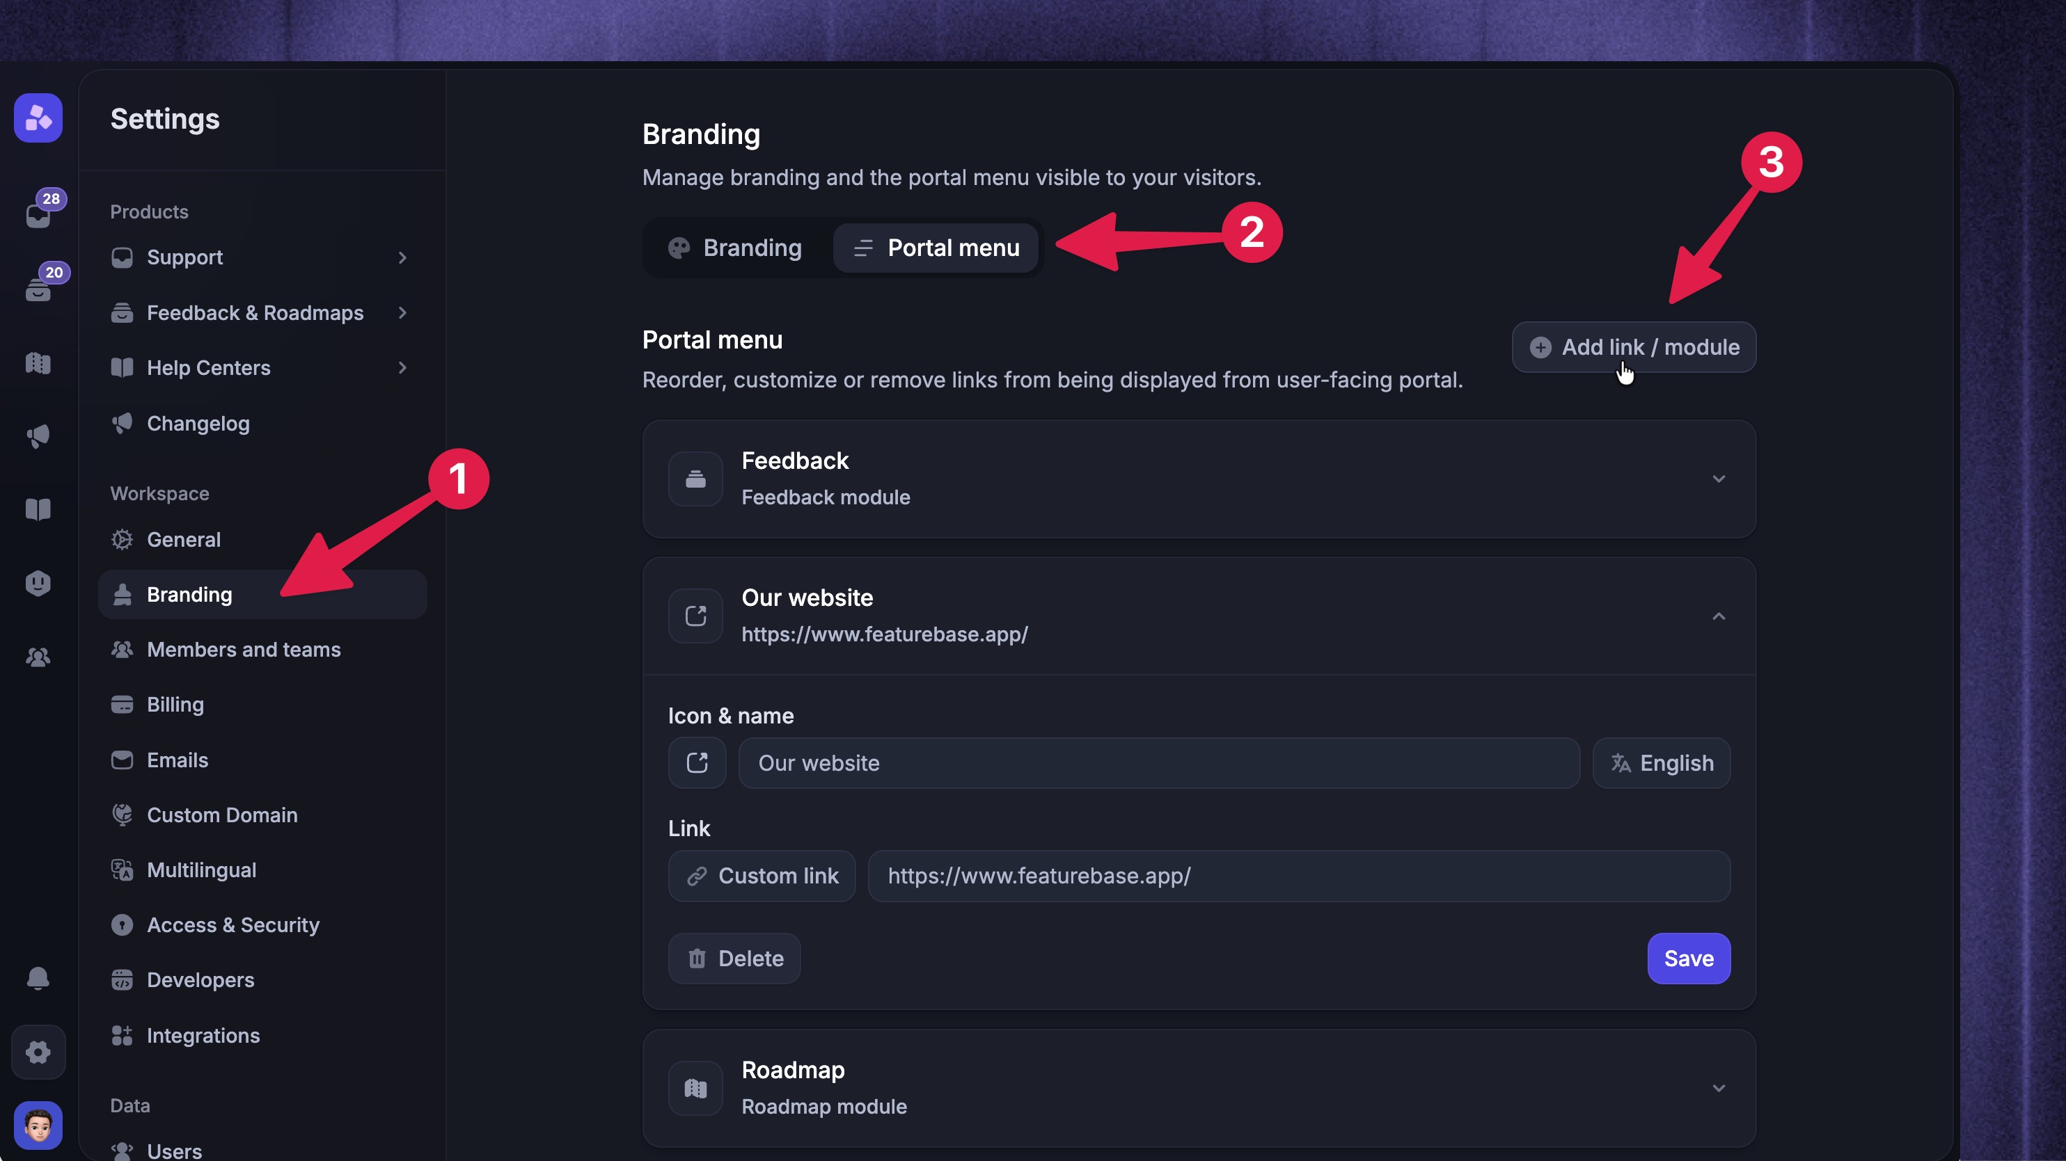
Task: Open the inbox icon with the 28 badge
Action: click(x=38, y=213)
